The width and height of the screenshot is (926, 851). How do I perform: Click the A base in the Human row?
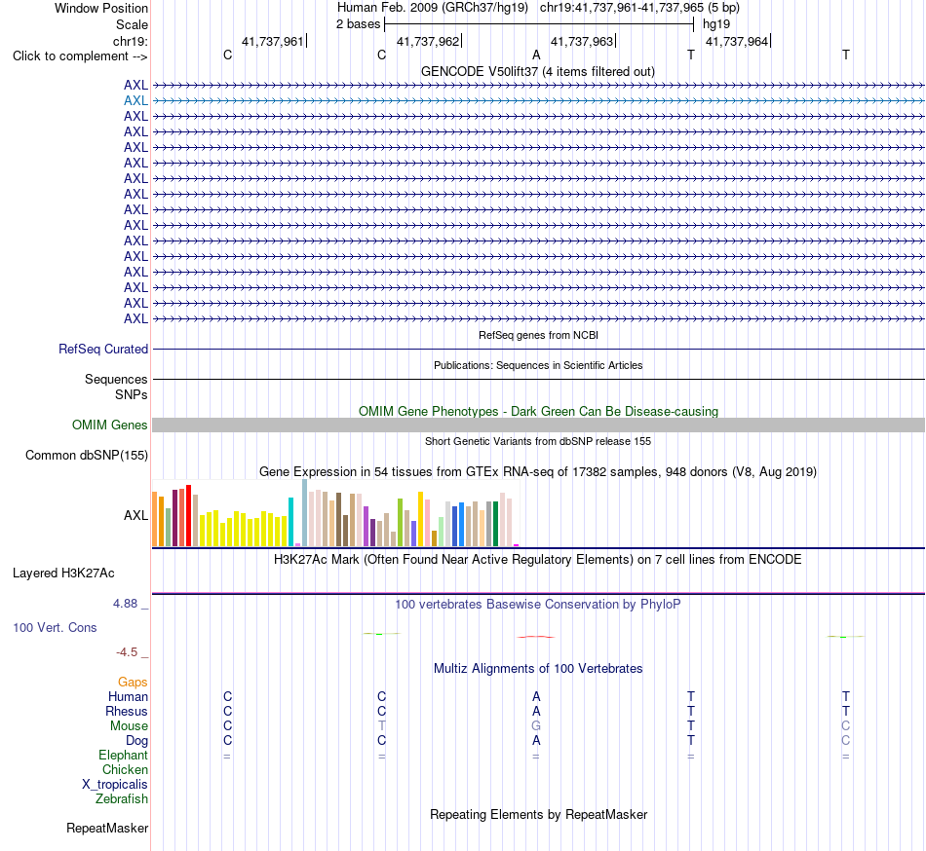(x=536, y=696)
